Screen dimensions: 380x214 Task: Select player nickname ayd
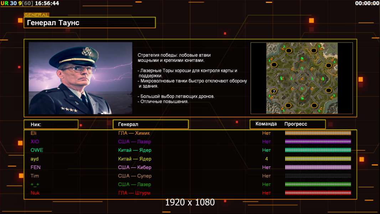[35, 159]
